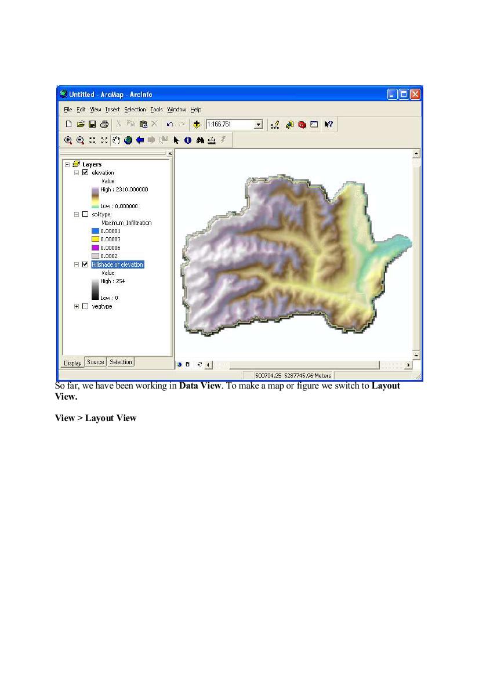Click the hillshade grayscale ramp

95,289
